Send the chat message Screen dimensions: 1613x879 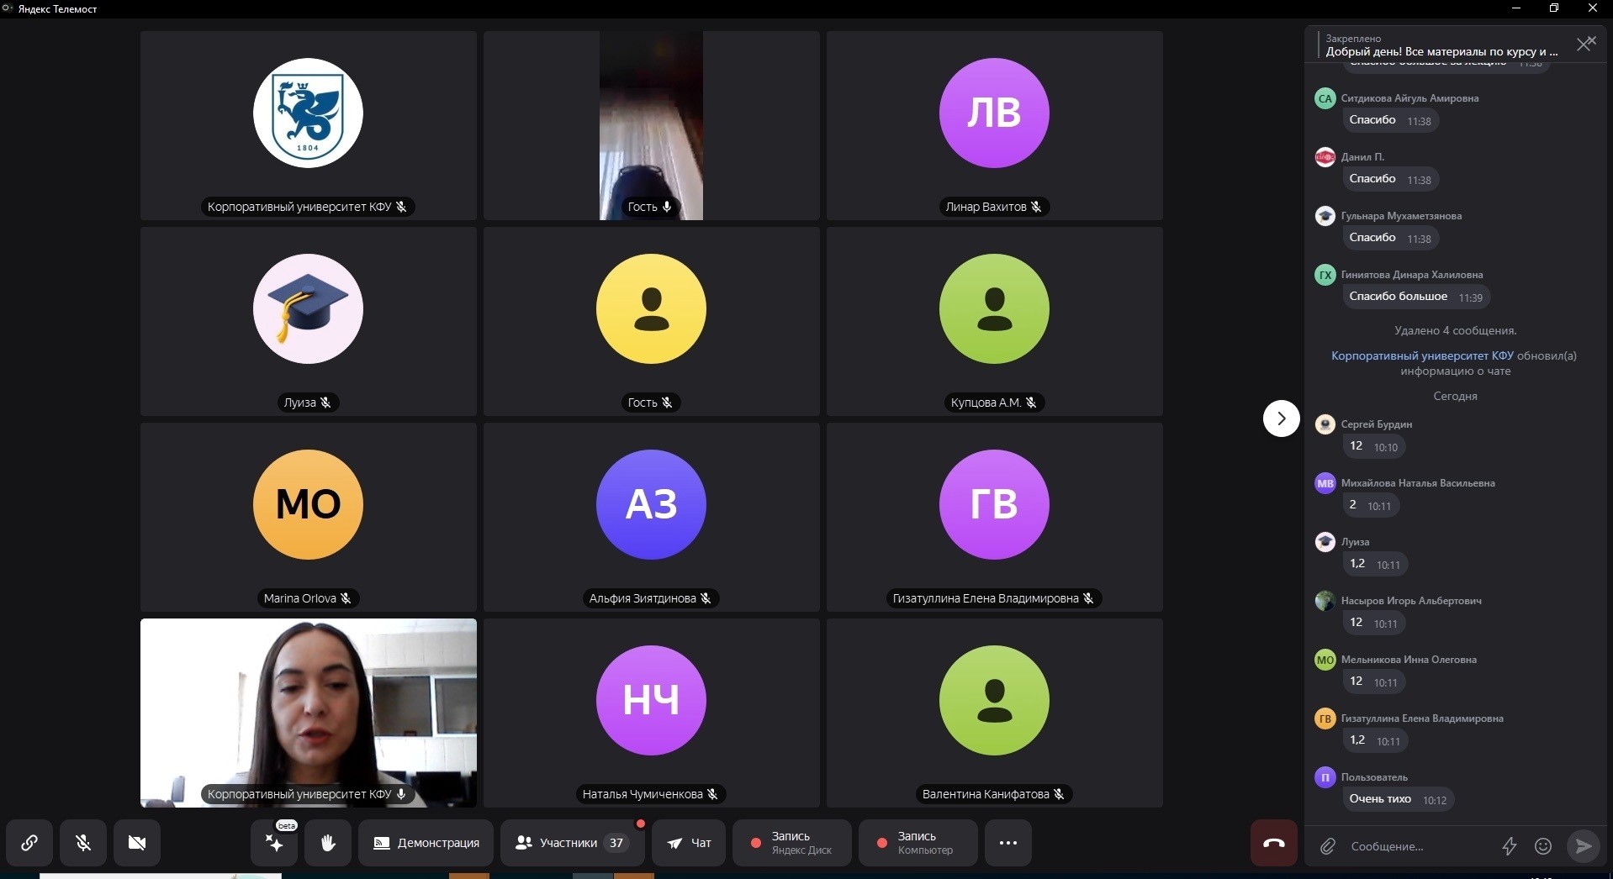pos(1583,846)
